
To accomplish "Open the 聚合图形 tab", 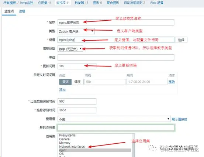I will point(113,3).
